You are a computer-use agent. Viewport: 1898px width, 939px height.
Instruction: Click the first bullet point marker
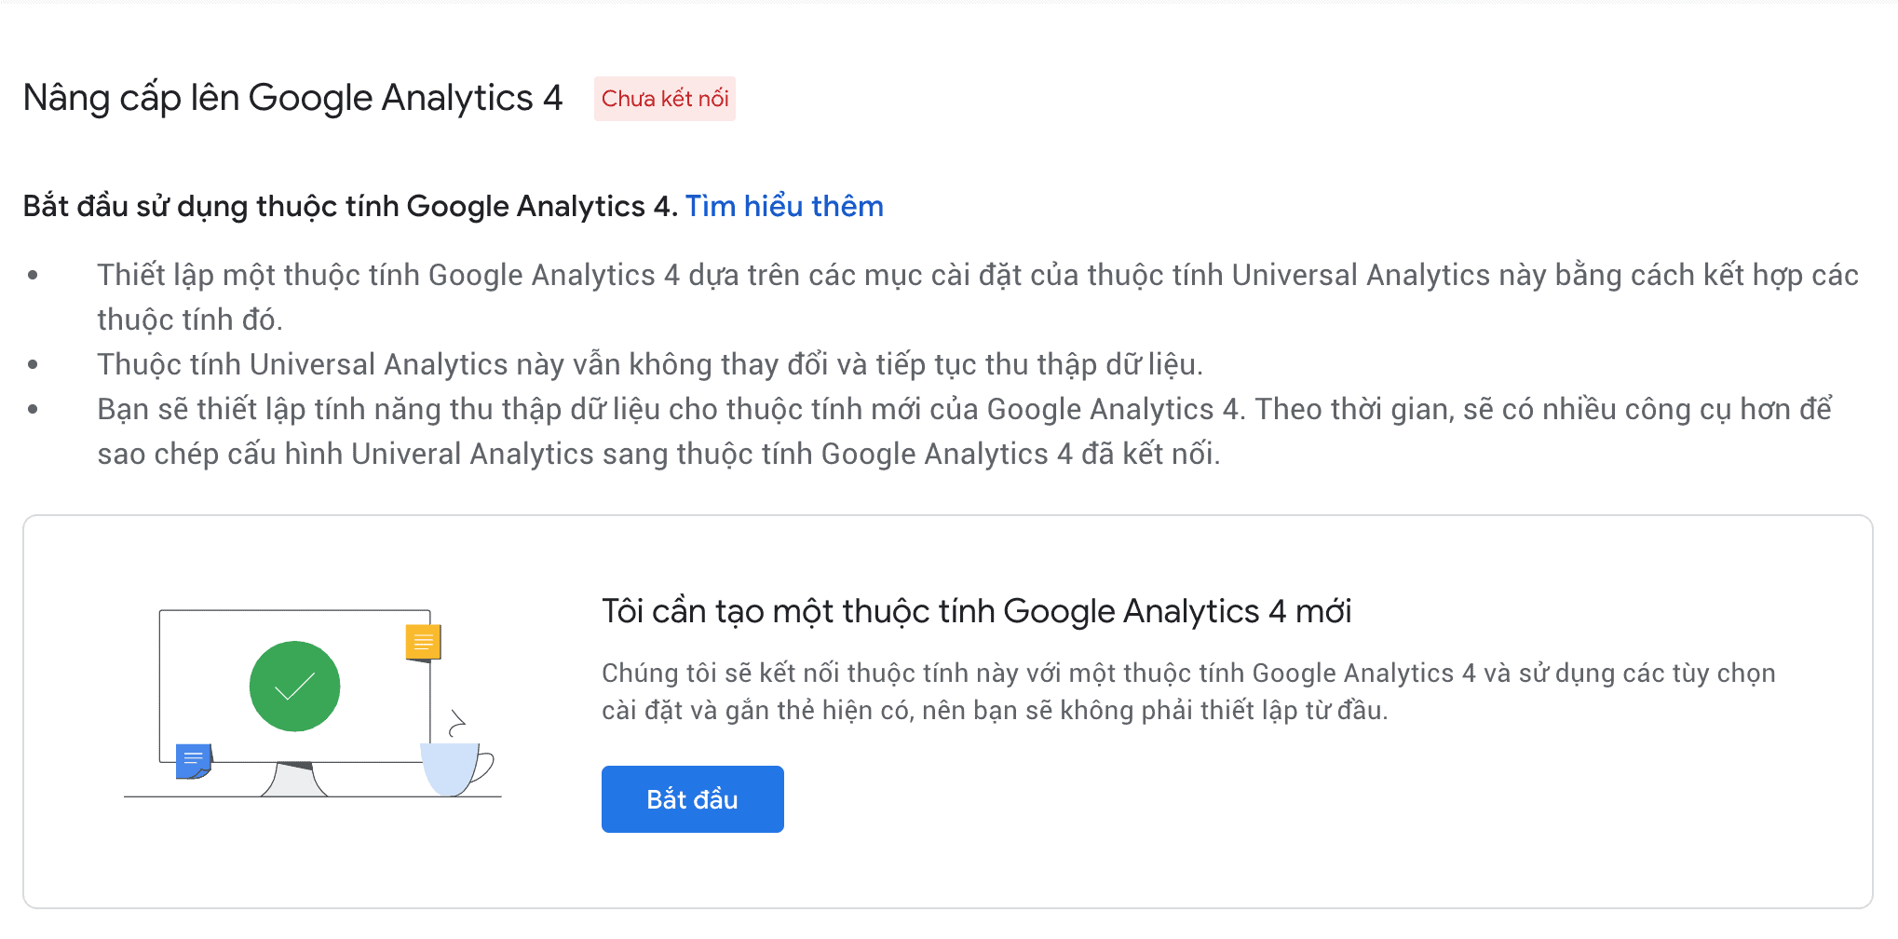tap(34, 275)
